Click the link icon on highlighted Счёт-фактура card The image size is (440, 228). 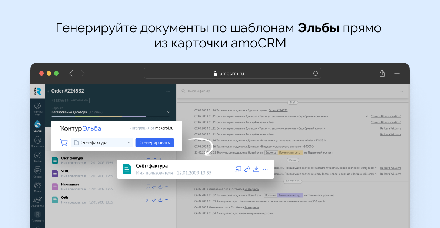[x=247, y=169]
